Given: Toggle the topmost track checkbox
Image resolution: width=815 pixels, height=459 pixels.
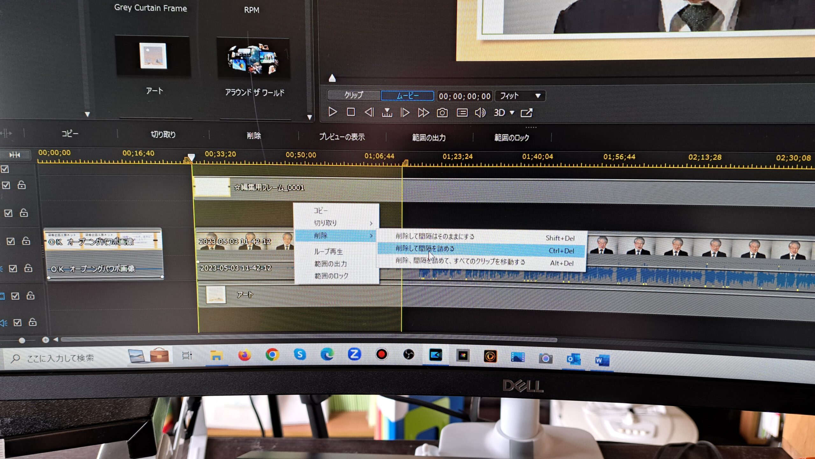Looking at the screenshot, I should tap(5, 169).
